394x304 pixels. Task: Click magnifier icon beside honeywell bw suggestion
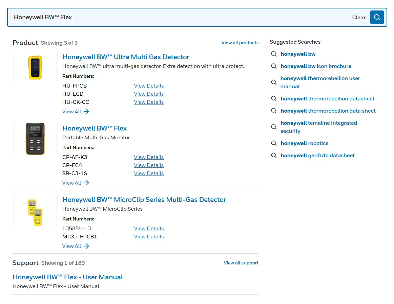coord(274,54)
